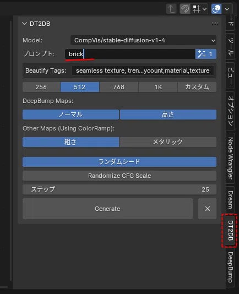Select the カスタム resolution option
The image size is (239, 294).
197,87
